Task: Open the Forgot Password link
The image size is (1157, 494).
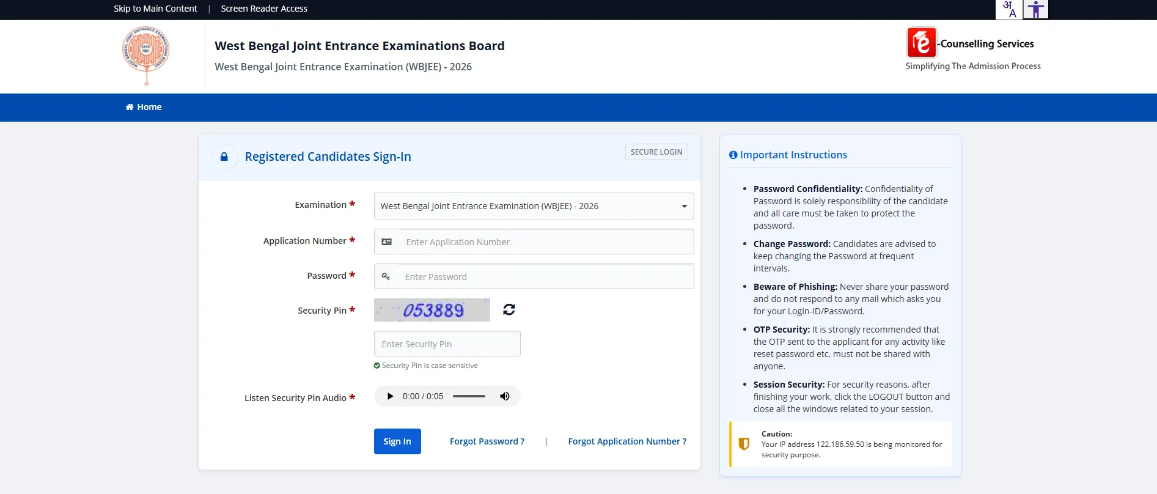Action: (x=487, y=441)
